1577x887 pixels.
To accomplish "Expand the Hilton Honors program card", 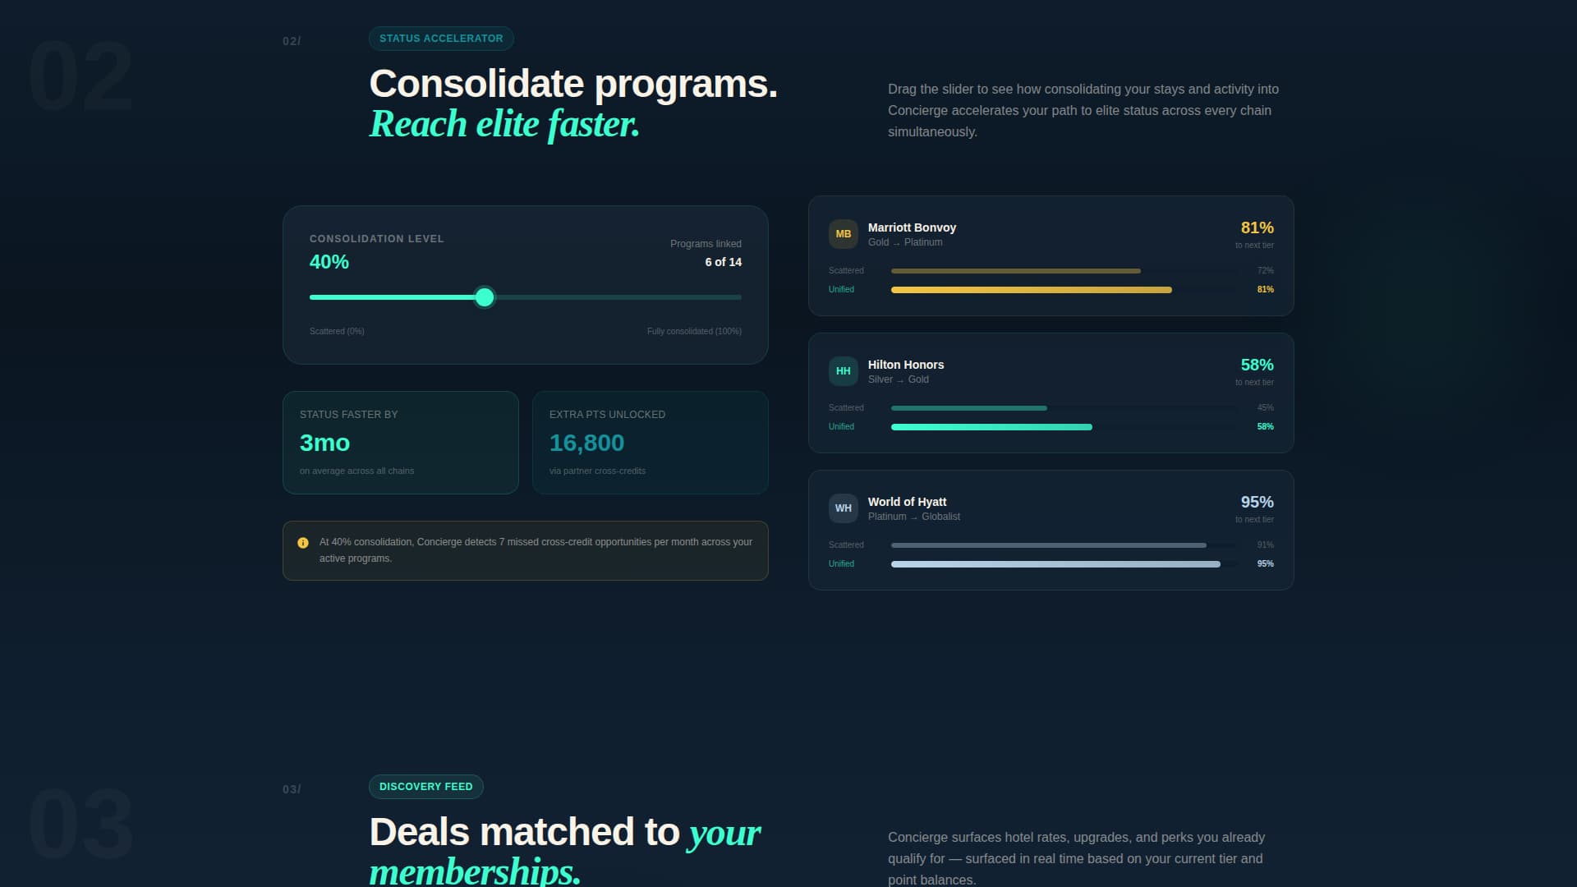I will [x=1051, y=393].
